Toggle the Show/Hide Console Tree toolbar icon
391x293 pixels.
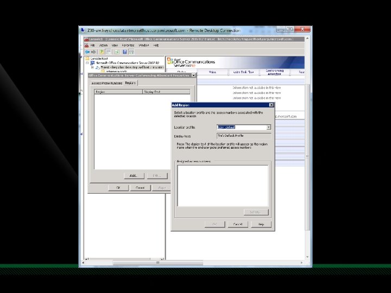click(x=108, y=52)
